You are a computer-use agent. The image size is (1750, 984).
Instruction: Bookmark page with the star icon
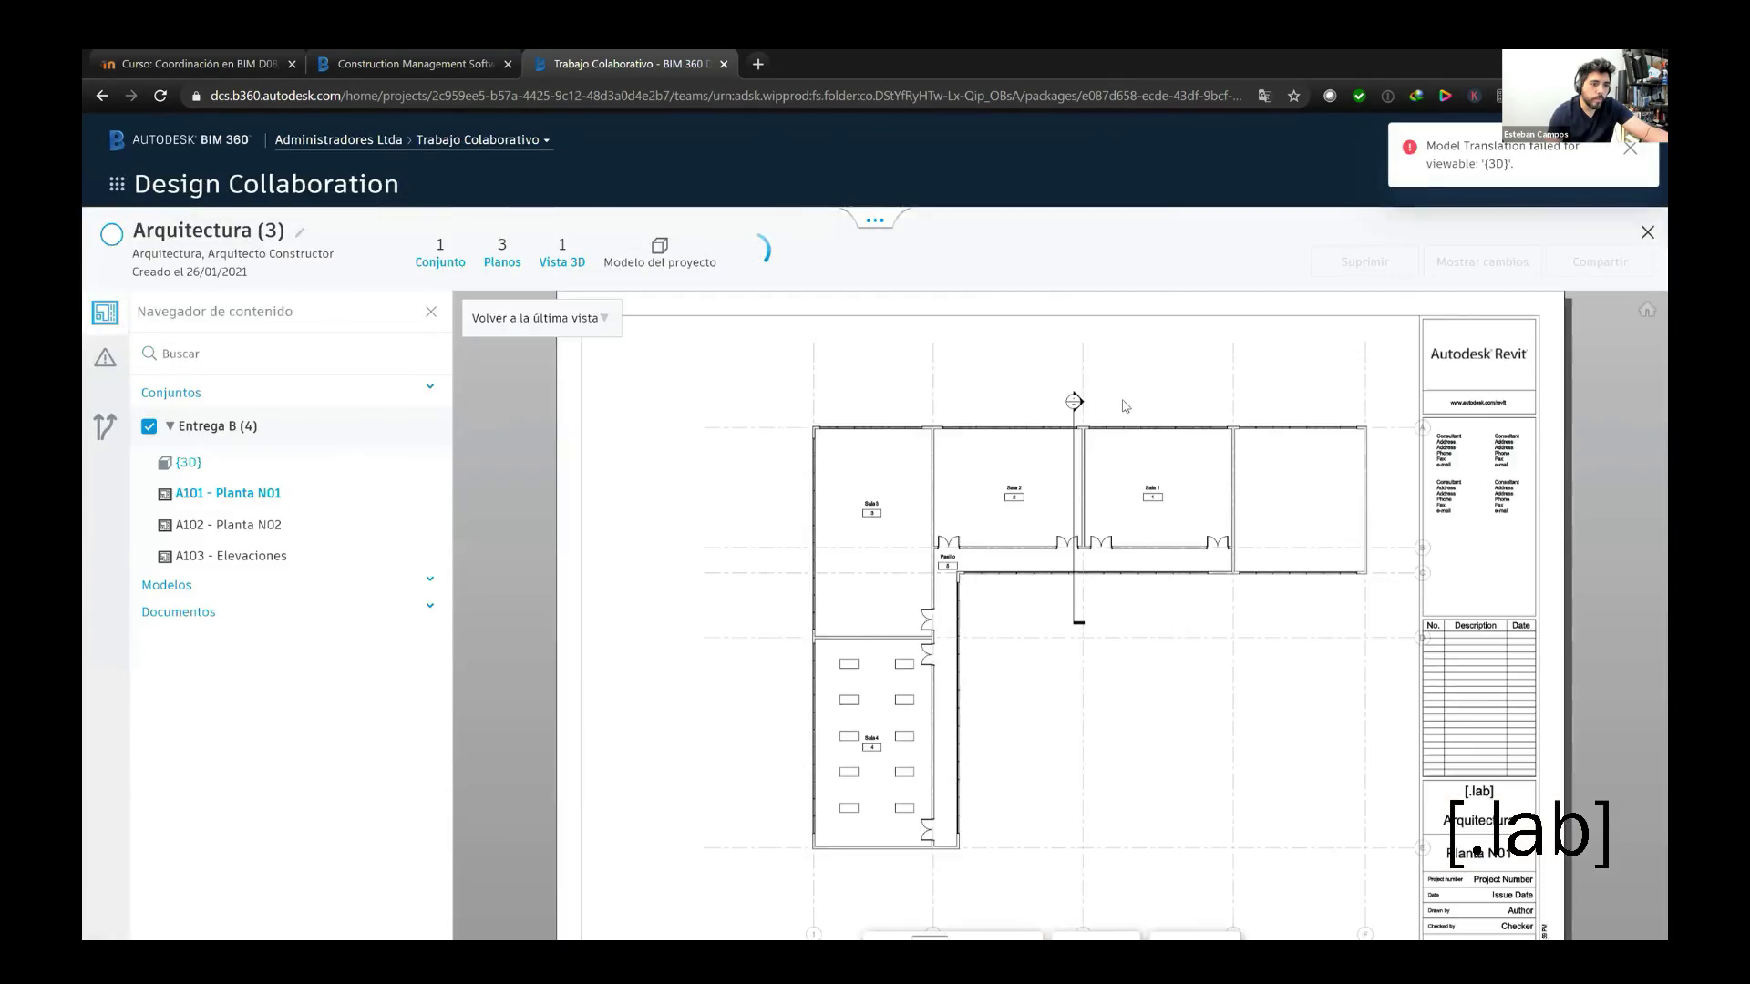pyautogui.click(x=1293, y=96)
